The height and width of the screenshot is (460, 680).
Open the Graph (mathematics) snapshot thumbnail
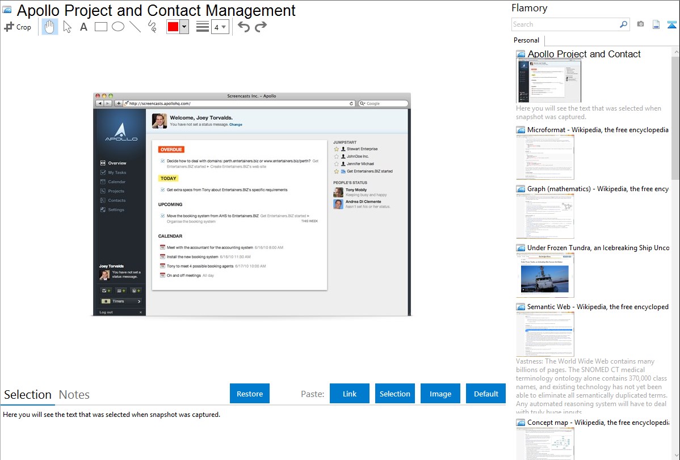[545, 216]
